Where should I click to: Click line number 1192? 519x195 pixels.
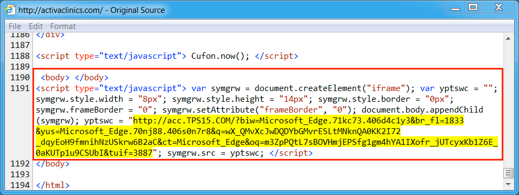pyautogui.click(x=21, y=164)
